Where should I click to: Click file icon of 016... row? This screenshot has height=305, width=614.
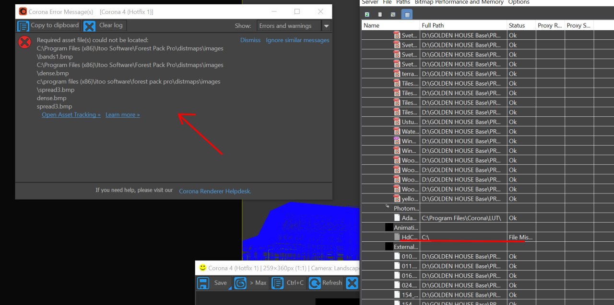397,275
